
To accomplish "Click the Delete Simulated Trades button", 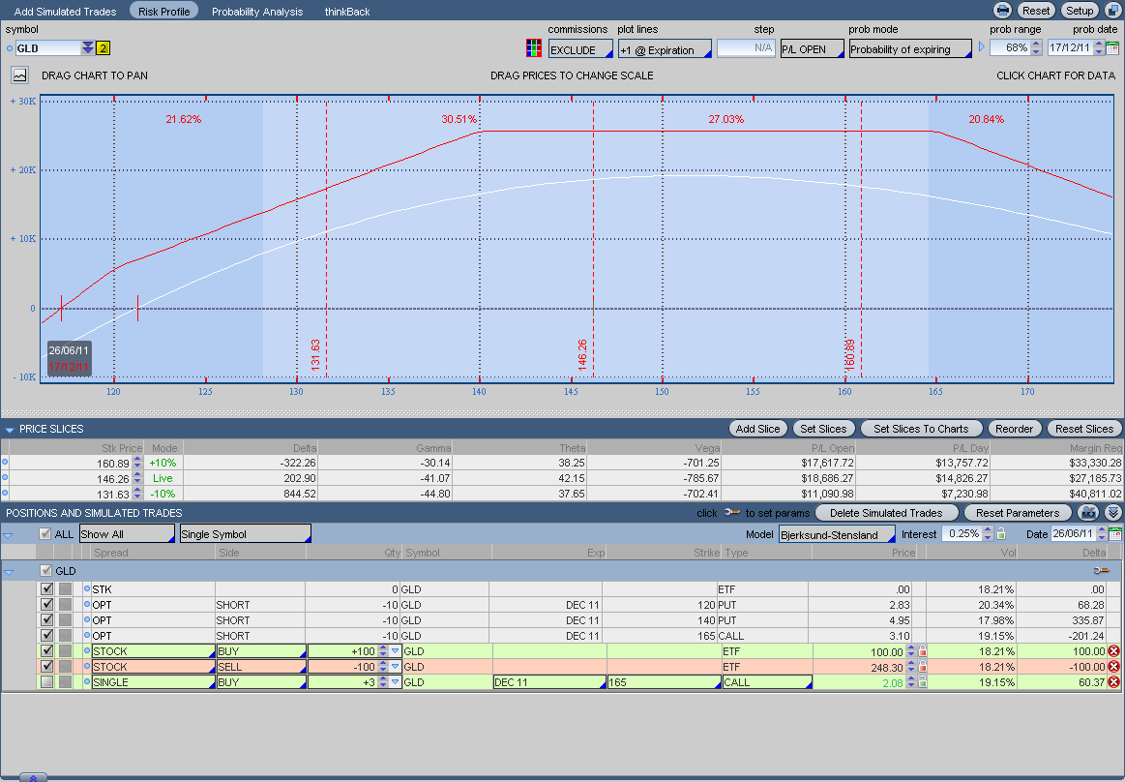I will tap(886, 513).
